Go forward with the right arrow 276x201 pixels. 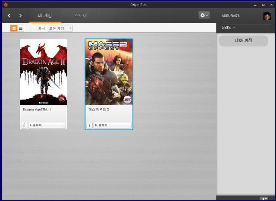pos(20,16)
